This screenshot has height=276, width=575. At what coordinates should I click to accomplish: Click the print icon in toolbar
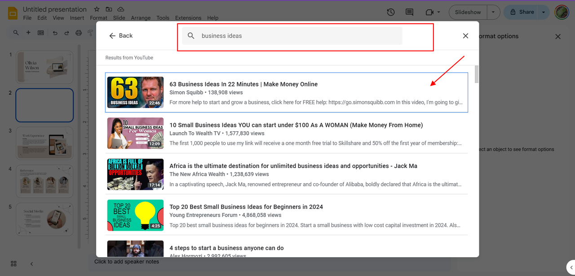pos(79,33)
